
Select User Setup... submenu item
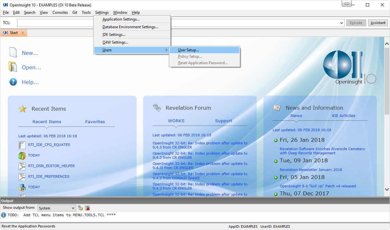(204, 50)
